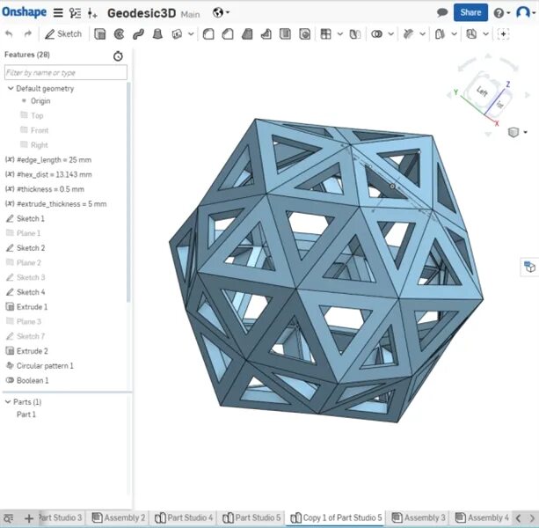Select Origin in the feature tree
The height and width of the screenshot is (528, 539).
(x=40, y=101)
